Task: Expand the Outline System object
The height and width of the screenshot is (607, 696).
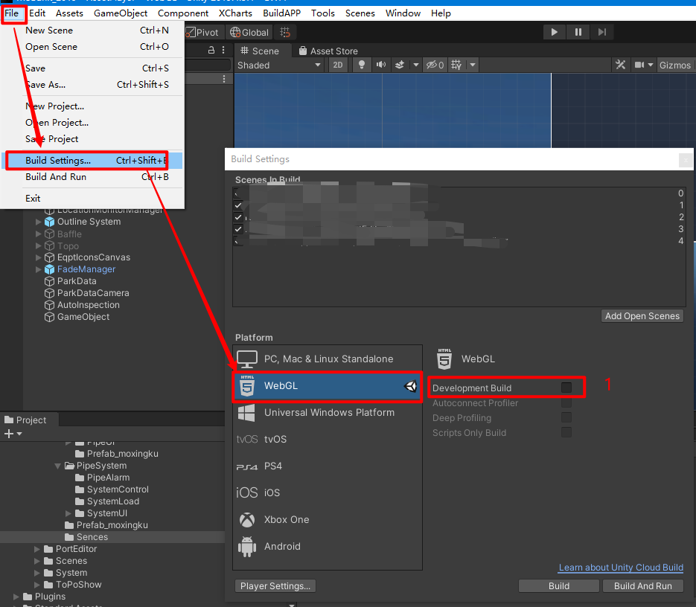Action: pyautogui.click(x=39, y=222)
